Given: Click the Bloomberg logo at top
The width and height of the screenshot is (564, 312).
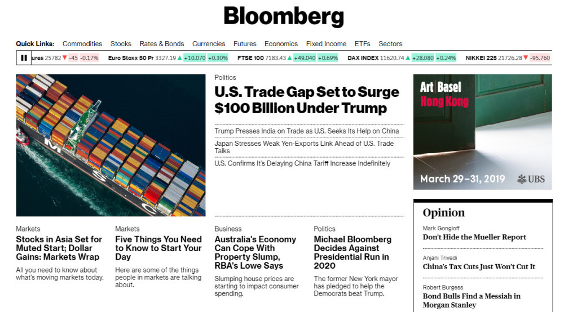Looking at the screenshot, I should 284,16.
